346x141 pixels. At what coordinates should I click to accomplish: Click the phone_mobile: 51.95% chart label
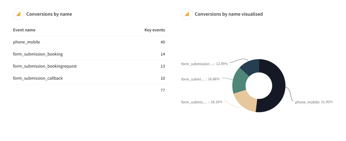click(x=314, y=102)
